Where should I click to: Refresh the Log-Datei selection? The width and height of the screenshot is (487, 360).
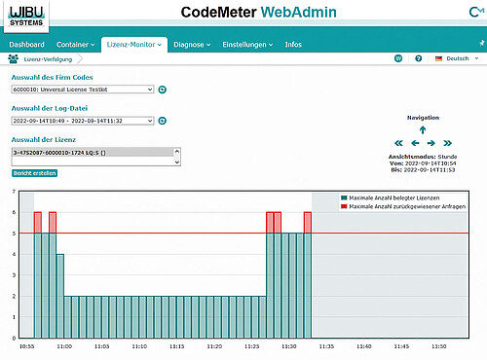(x=162, y=121)
